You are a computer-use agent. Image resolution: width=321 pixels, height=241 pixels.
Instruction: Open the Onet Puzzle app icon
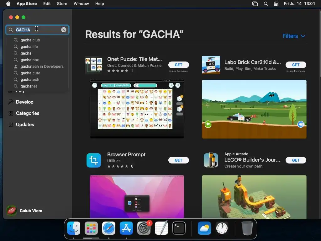[x=94, y=65]
